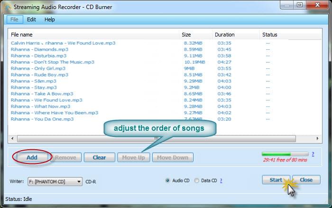Expand the Writer drive dropdown
The image size is (332, 208).
(x=79, y=181)
